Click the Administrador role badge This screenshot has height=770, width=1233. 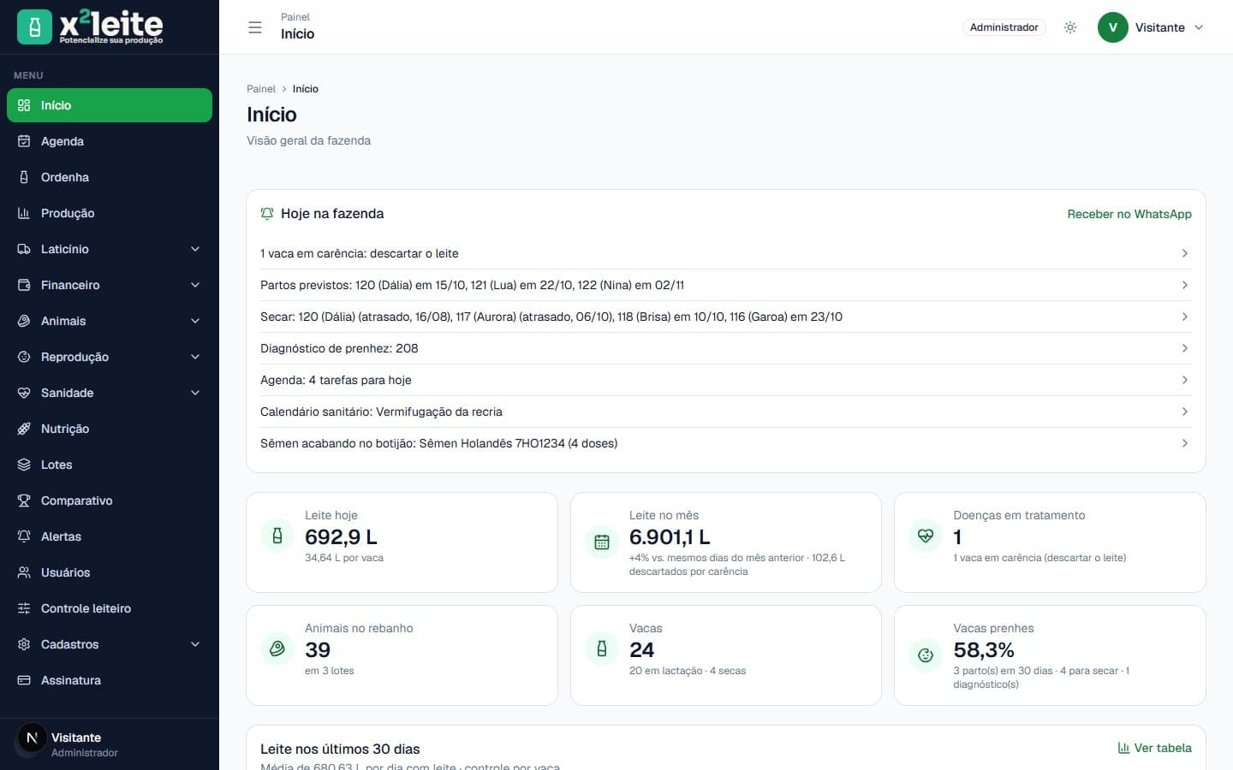1004,27
